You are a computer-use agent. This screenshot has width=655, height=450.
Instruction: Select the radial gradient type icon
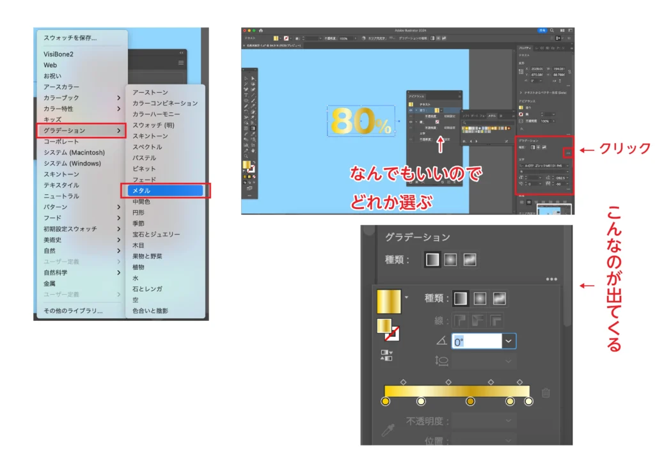[x=480, y=299]
